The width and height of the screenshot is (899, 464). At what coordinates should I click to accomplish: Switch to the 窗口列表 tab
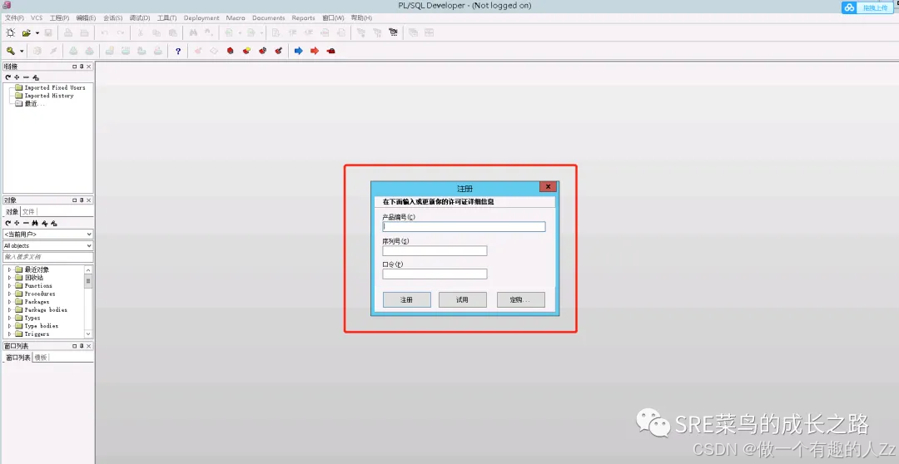coord(17,358)
